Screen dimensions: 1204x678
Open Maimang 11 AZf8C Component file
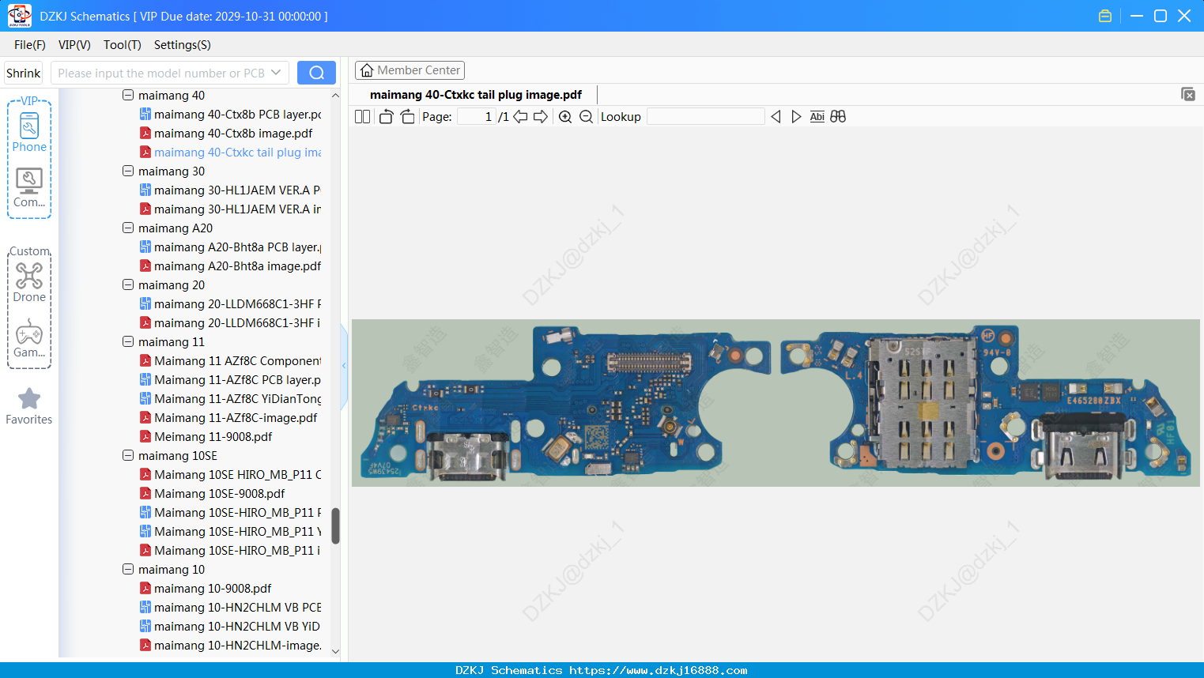pyautogui.click(x=231, y=361)
